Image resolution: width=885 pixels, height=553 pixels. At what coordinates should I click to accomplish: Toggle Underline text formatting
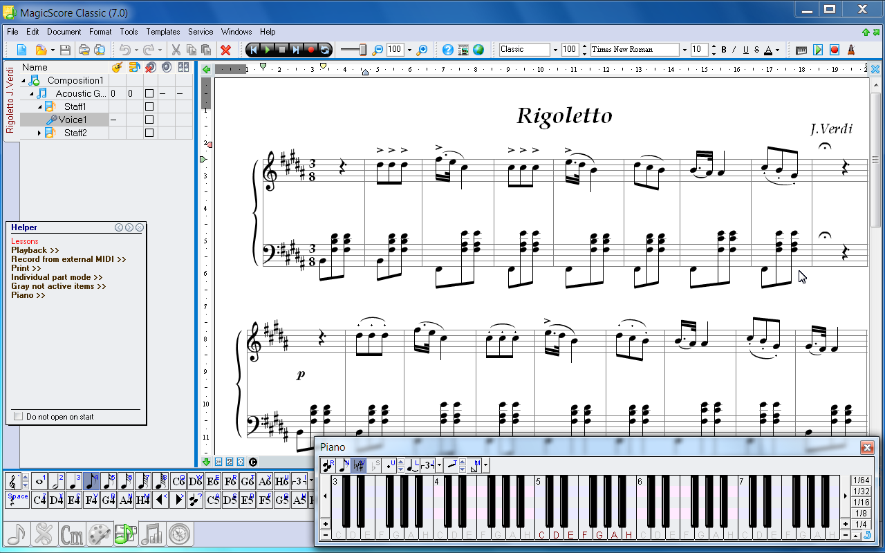[x=745, y=50]
